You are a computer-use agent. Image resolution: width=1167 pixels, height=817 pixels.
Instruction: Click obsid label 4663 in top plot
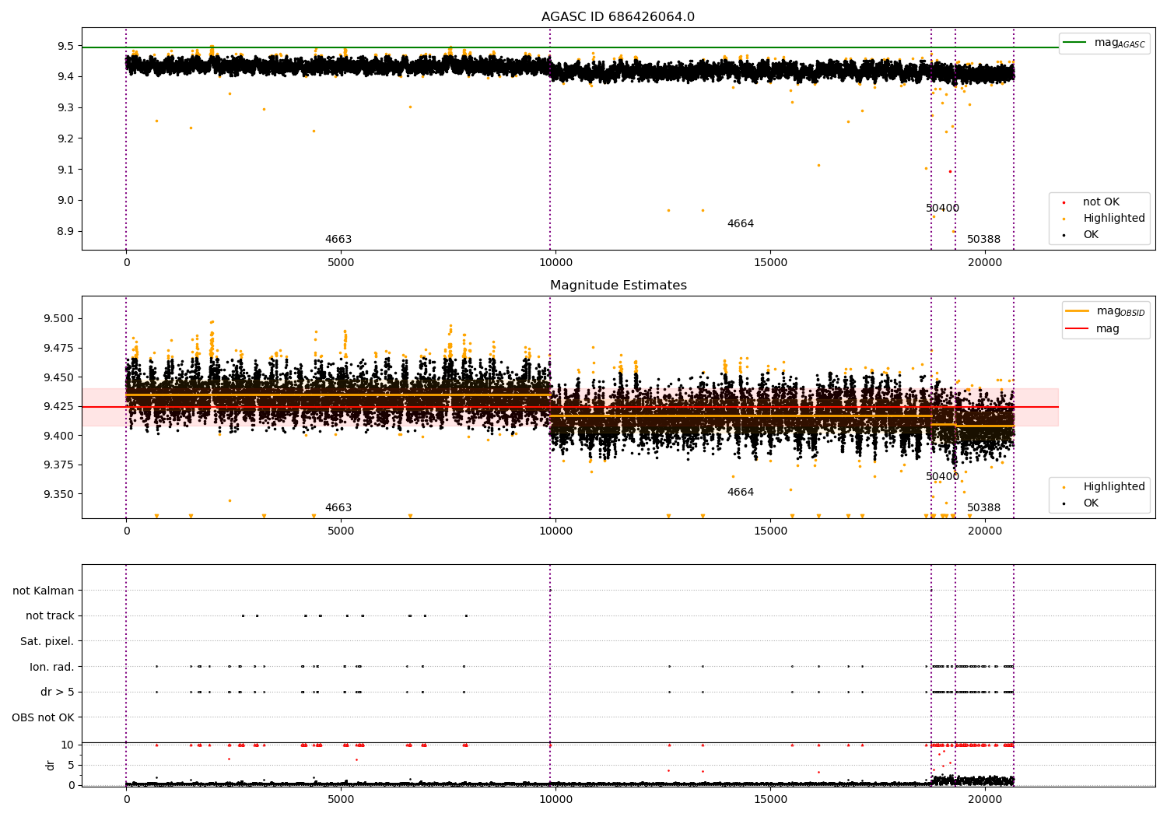tap(338, 240)
